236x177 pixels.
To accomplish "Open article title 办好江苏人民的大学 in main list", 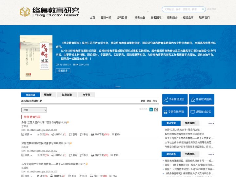I will 40,122.
